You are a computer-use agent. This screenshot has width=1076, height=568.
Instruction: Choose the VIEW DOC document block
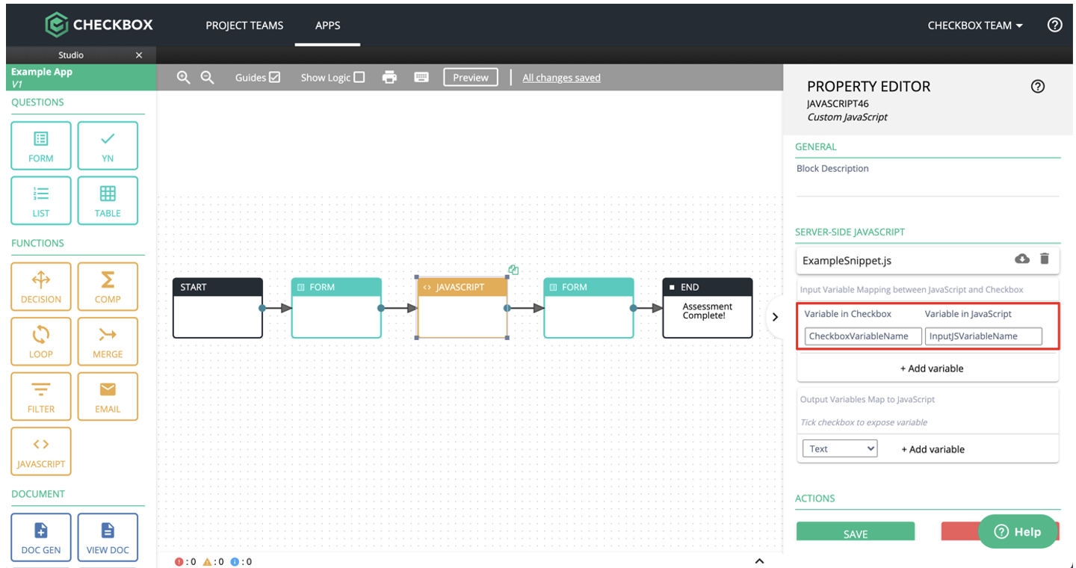[108, 537]
